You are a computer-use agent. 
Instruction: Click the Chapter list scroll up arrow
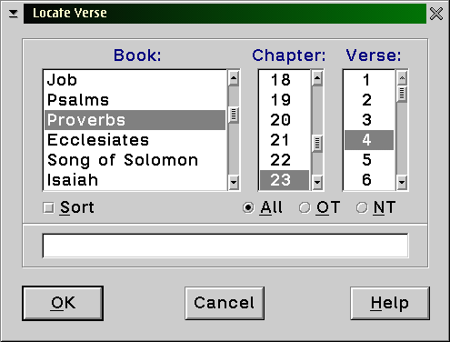(x=317, y=79)
